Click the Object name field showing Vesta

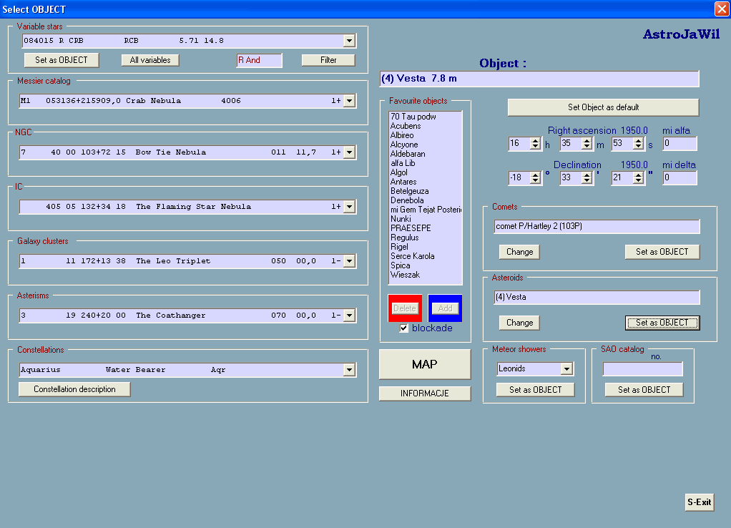point(539,79)
